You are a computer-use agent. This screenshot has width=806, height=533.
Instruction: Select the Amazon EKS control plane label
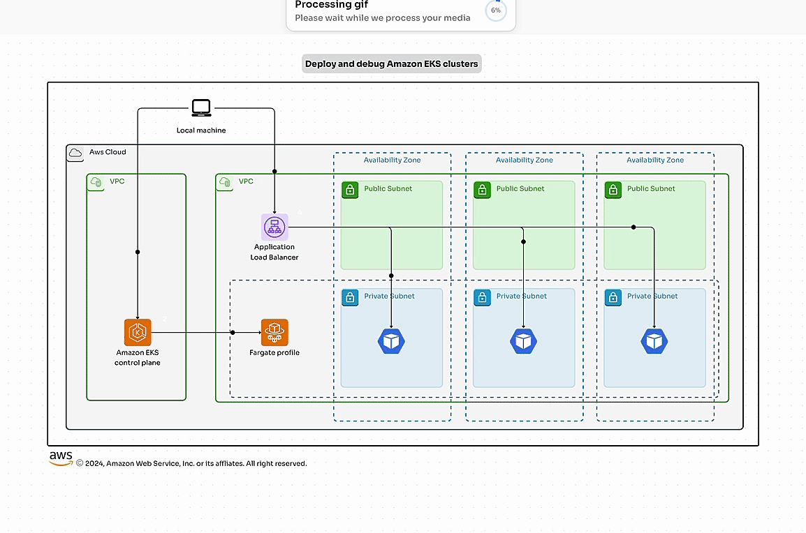(x=138, y=357)
